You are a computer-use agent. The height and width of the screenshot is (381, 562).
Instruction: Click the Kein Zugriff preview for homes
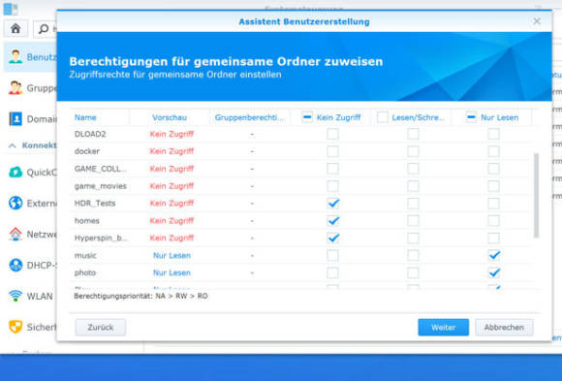(x=172, y=221)
